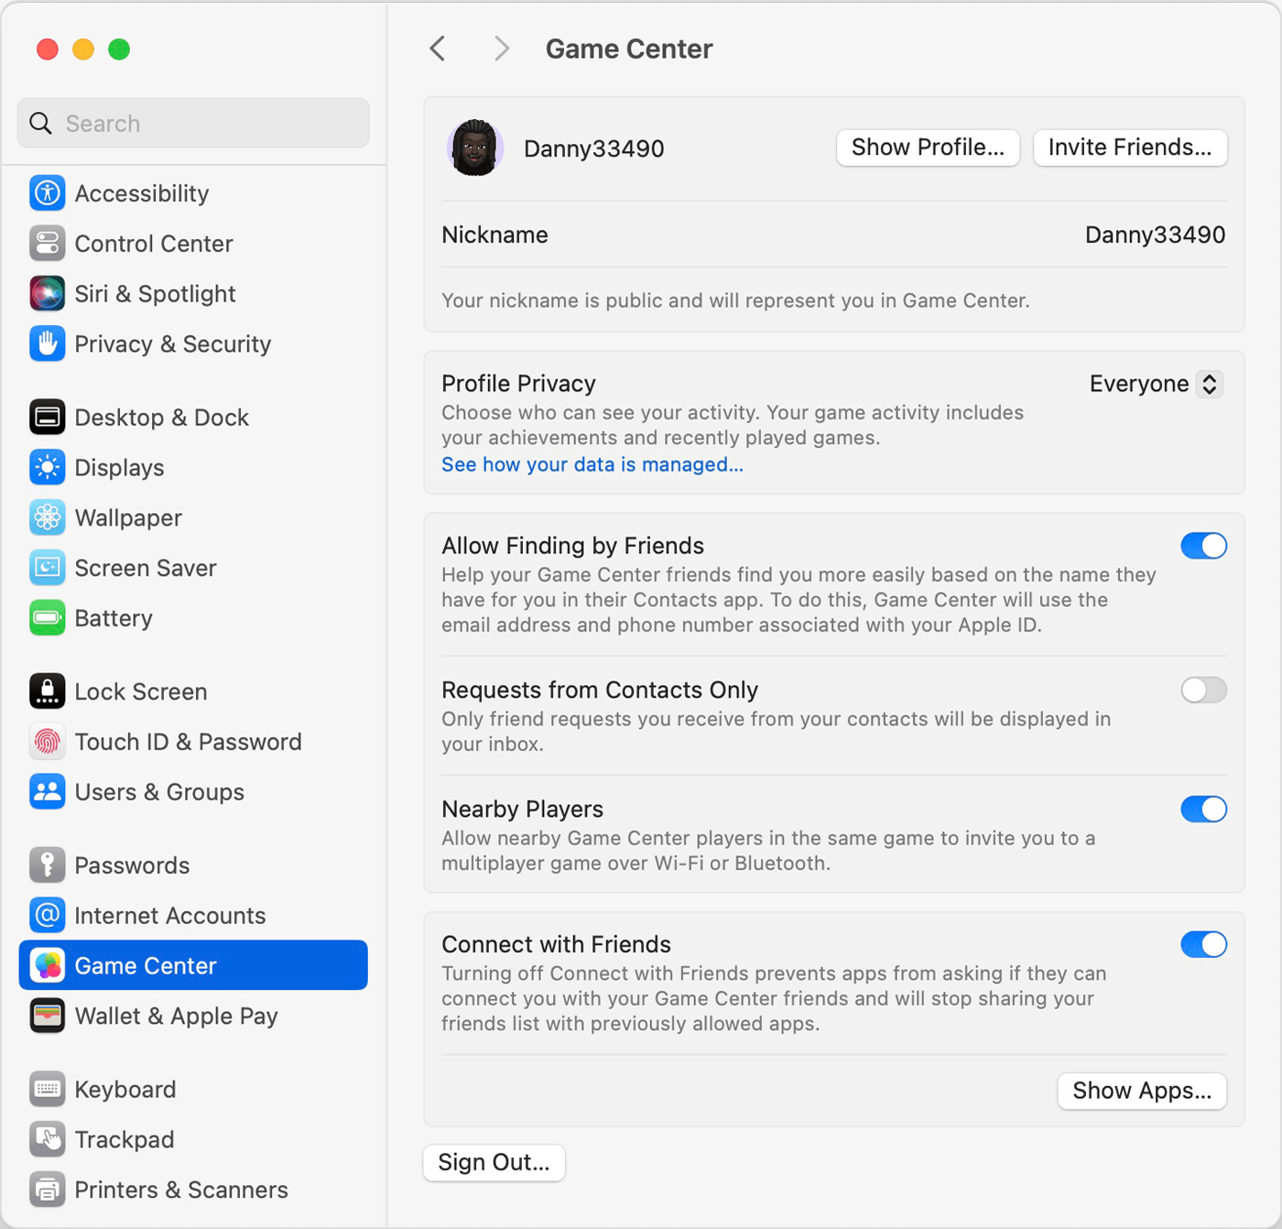The height and width of the screenshot is (1229, 1282).
Task: Click the Lock Screen padlock icon
Action: [x=47, y=691]
